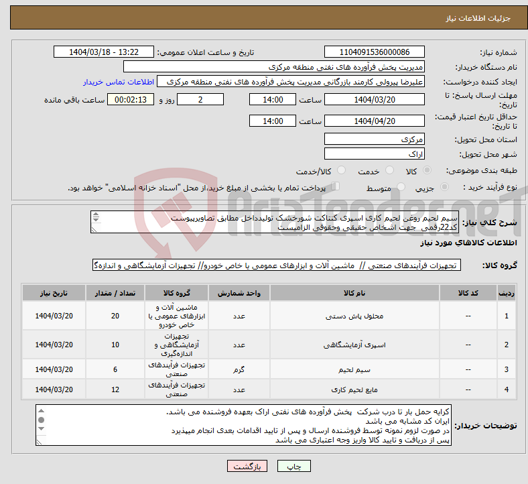The width and height of the screenshot is (528, 484).
Task: Click the down arrow in buyer notes scrollbar
Action: point(41,428)
